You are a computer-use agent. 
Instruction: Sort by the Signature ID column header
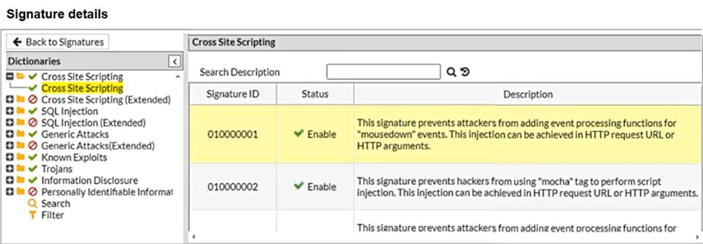tap(233, 94)
